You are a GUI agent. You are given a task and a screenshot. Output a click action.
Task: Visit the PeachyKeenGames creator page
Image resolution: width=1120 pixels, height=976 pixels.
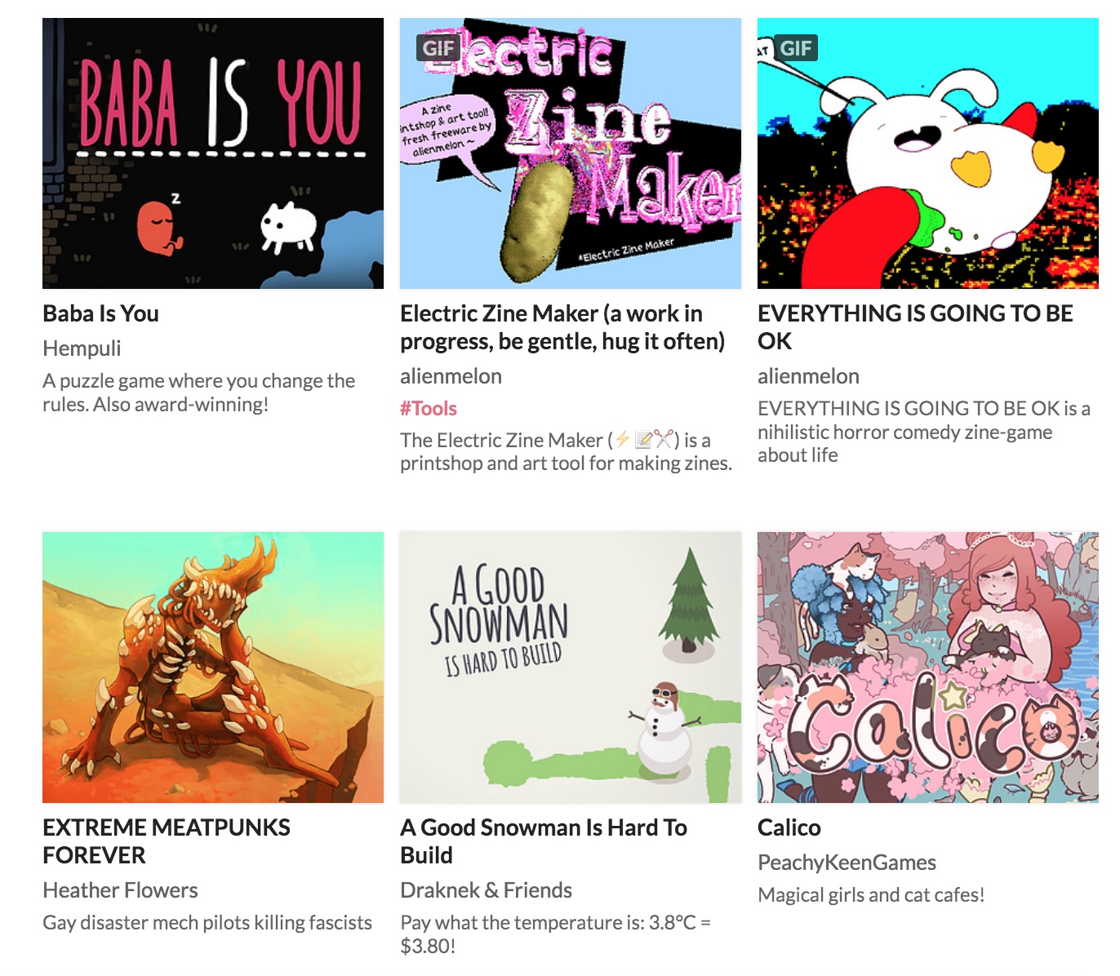(847, 863)
